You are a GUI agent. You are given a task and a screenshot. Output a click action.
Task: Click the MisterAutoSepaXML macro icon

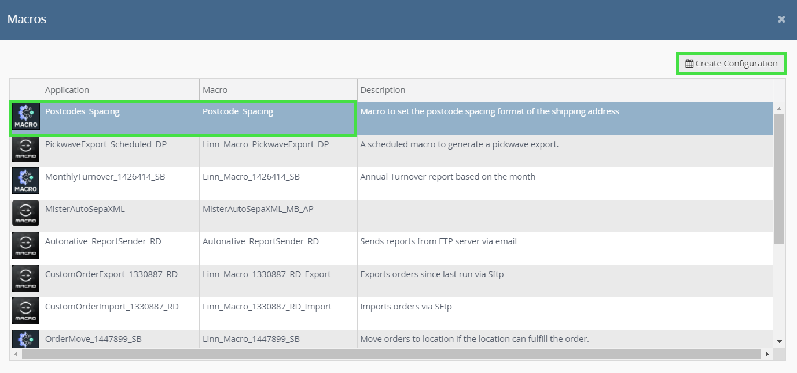[x=25, y=215]
